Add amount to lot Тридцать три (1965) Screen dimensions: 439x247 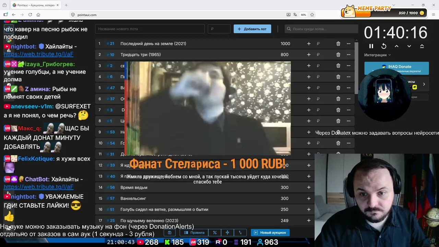point(309,55)
